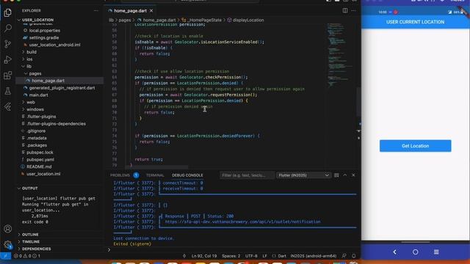
Task: Open README.md in the explorer
Action: (39, 166)
